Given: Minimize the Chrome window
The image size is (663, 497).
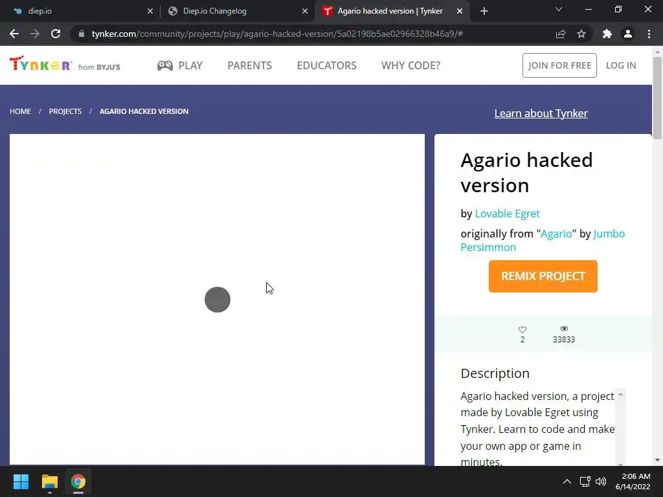Looking at the screenshot, I should (588, 9).
